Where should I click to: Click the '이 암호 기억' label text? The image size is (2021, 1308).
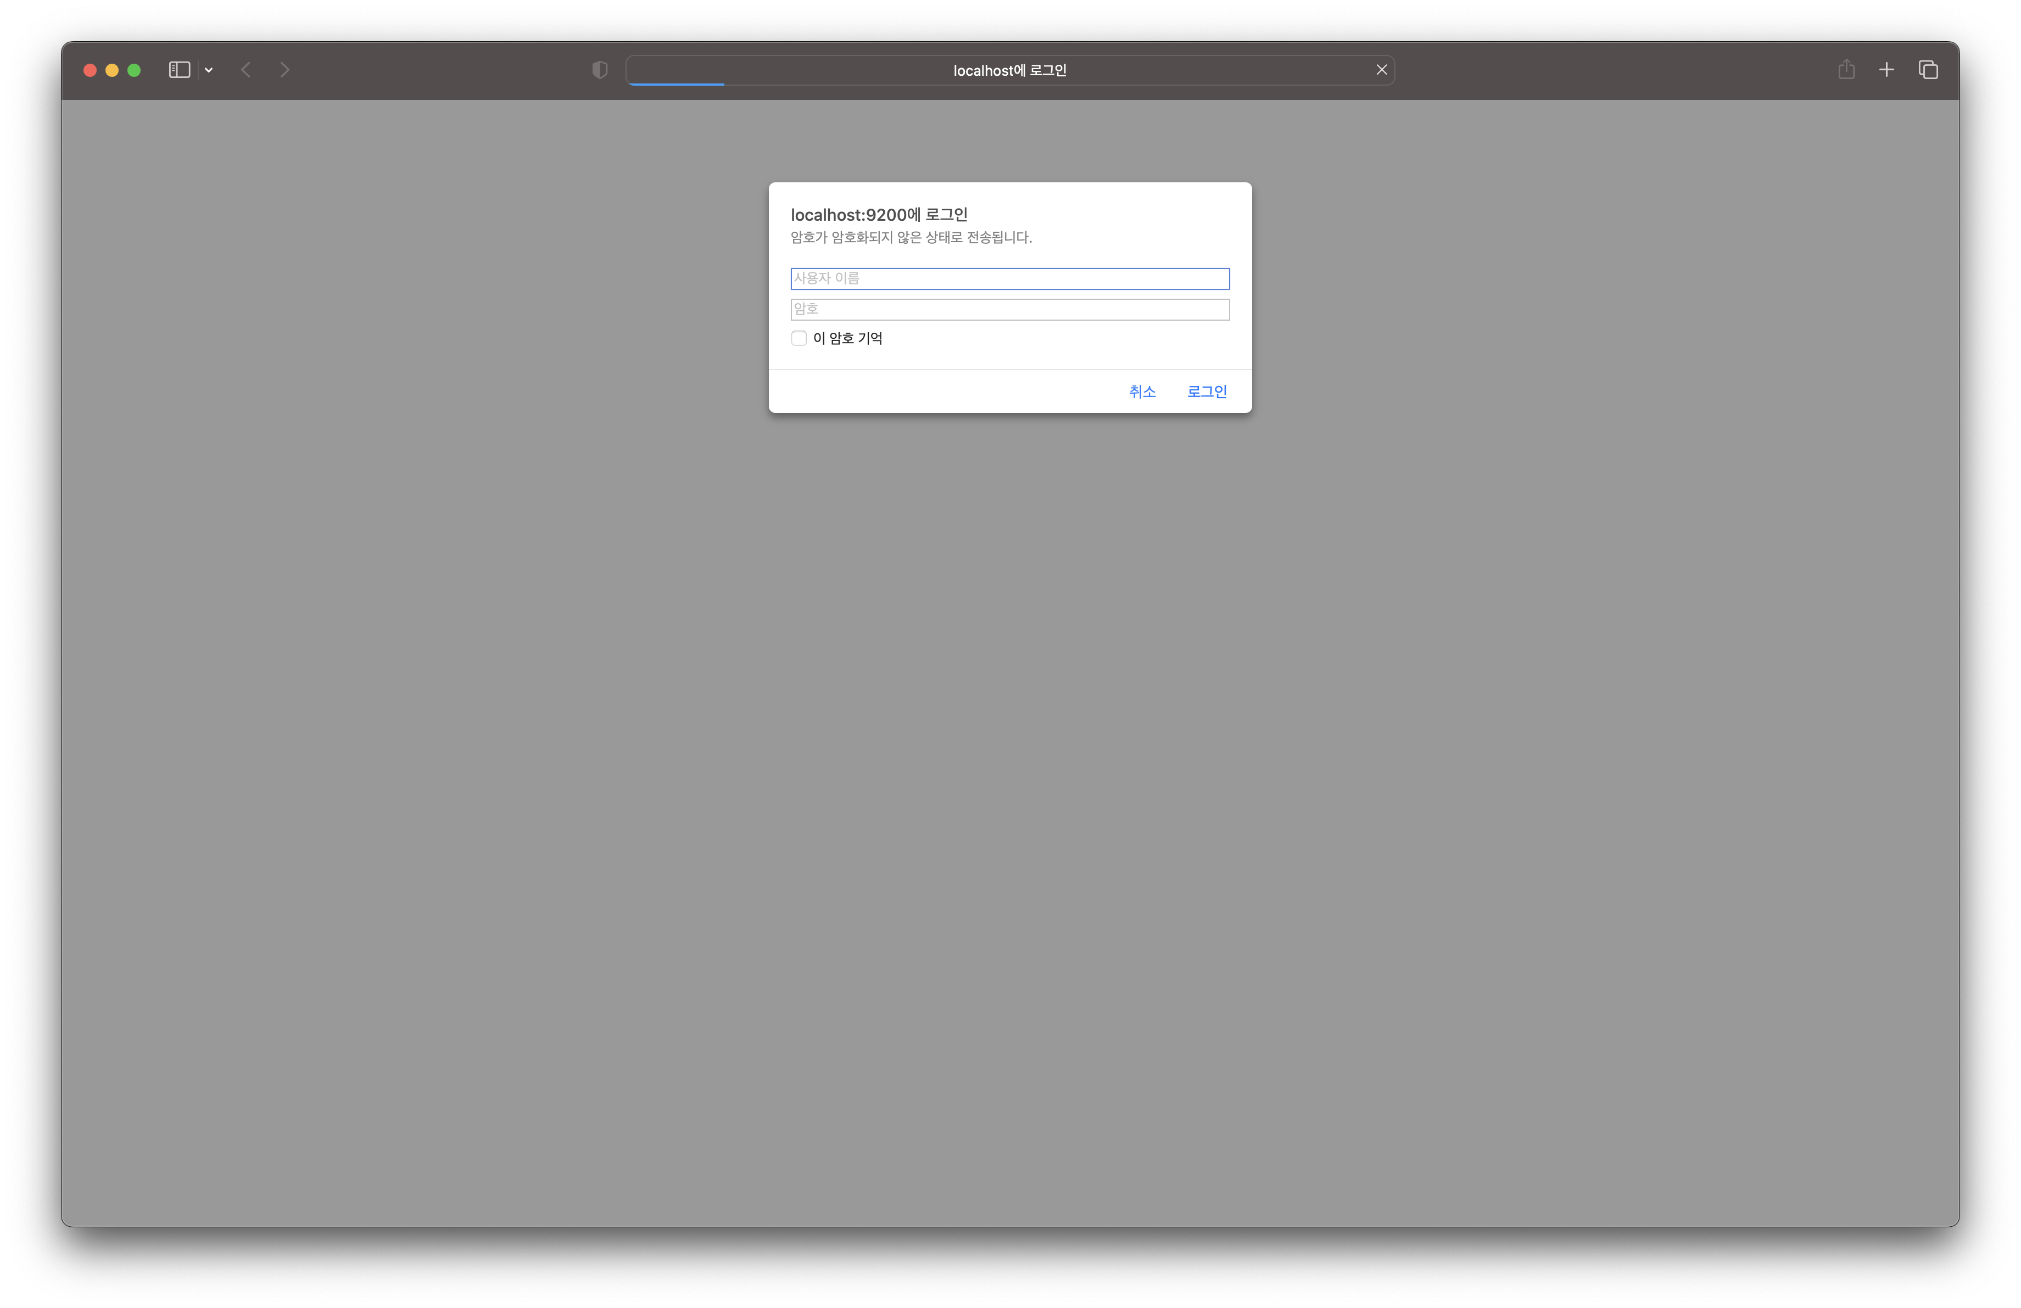click(847, 338)
